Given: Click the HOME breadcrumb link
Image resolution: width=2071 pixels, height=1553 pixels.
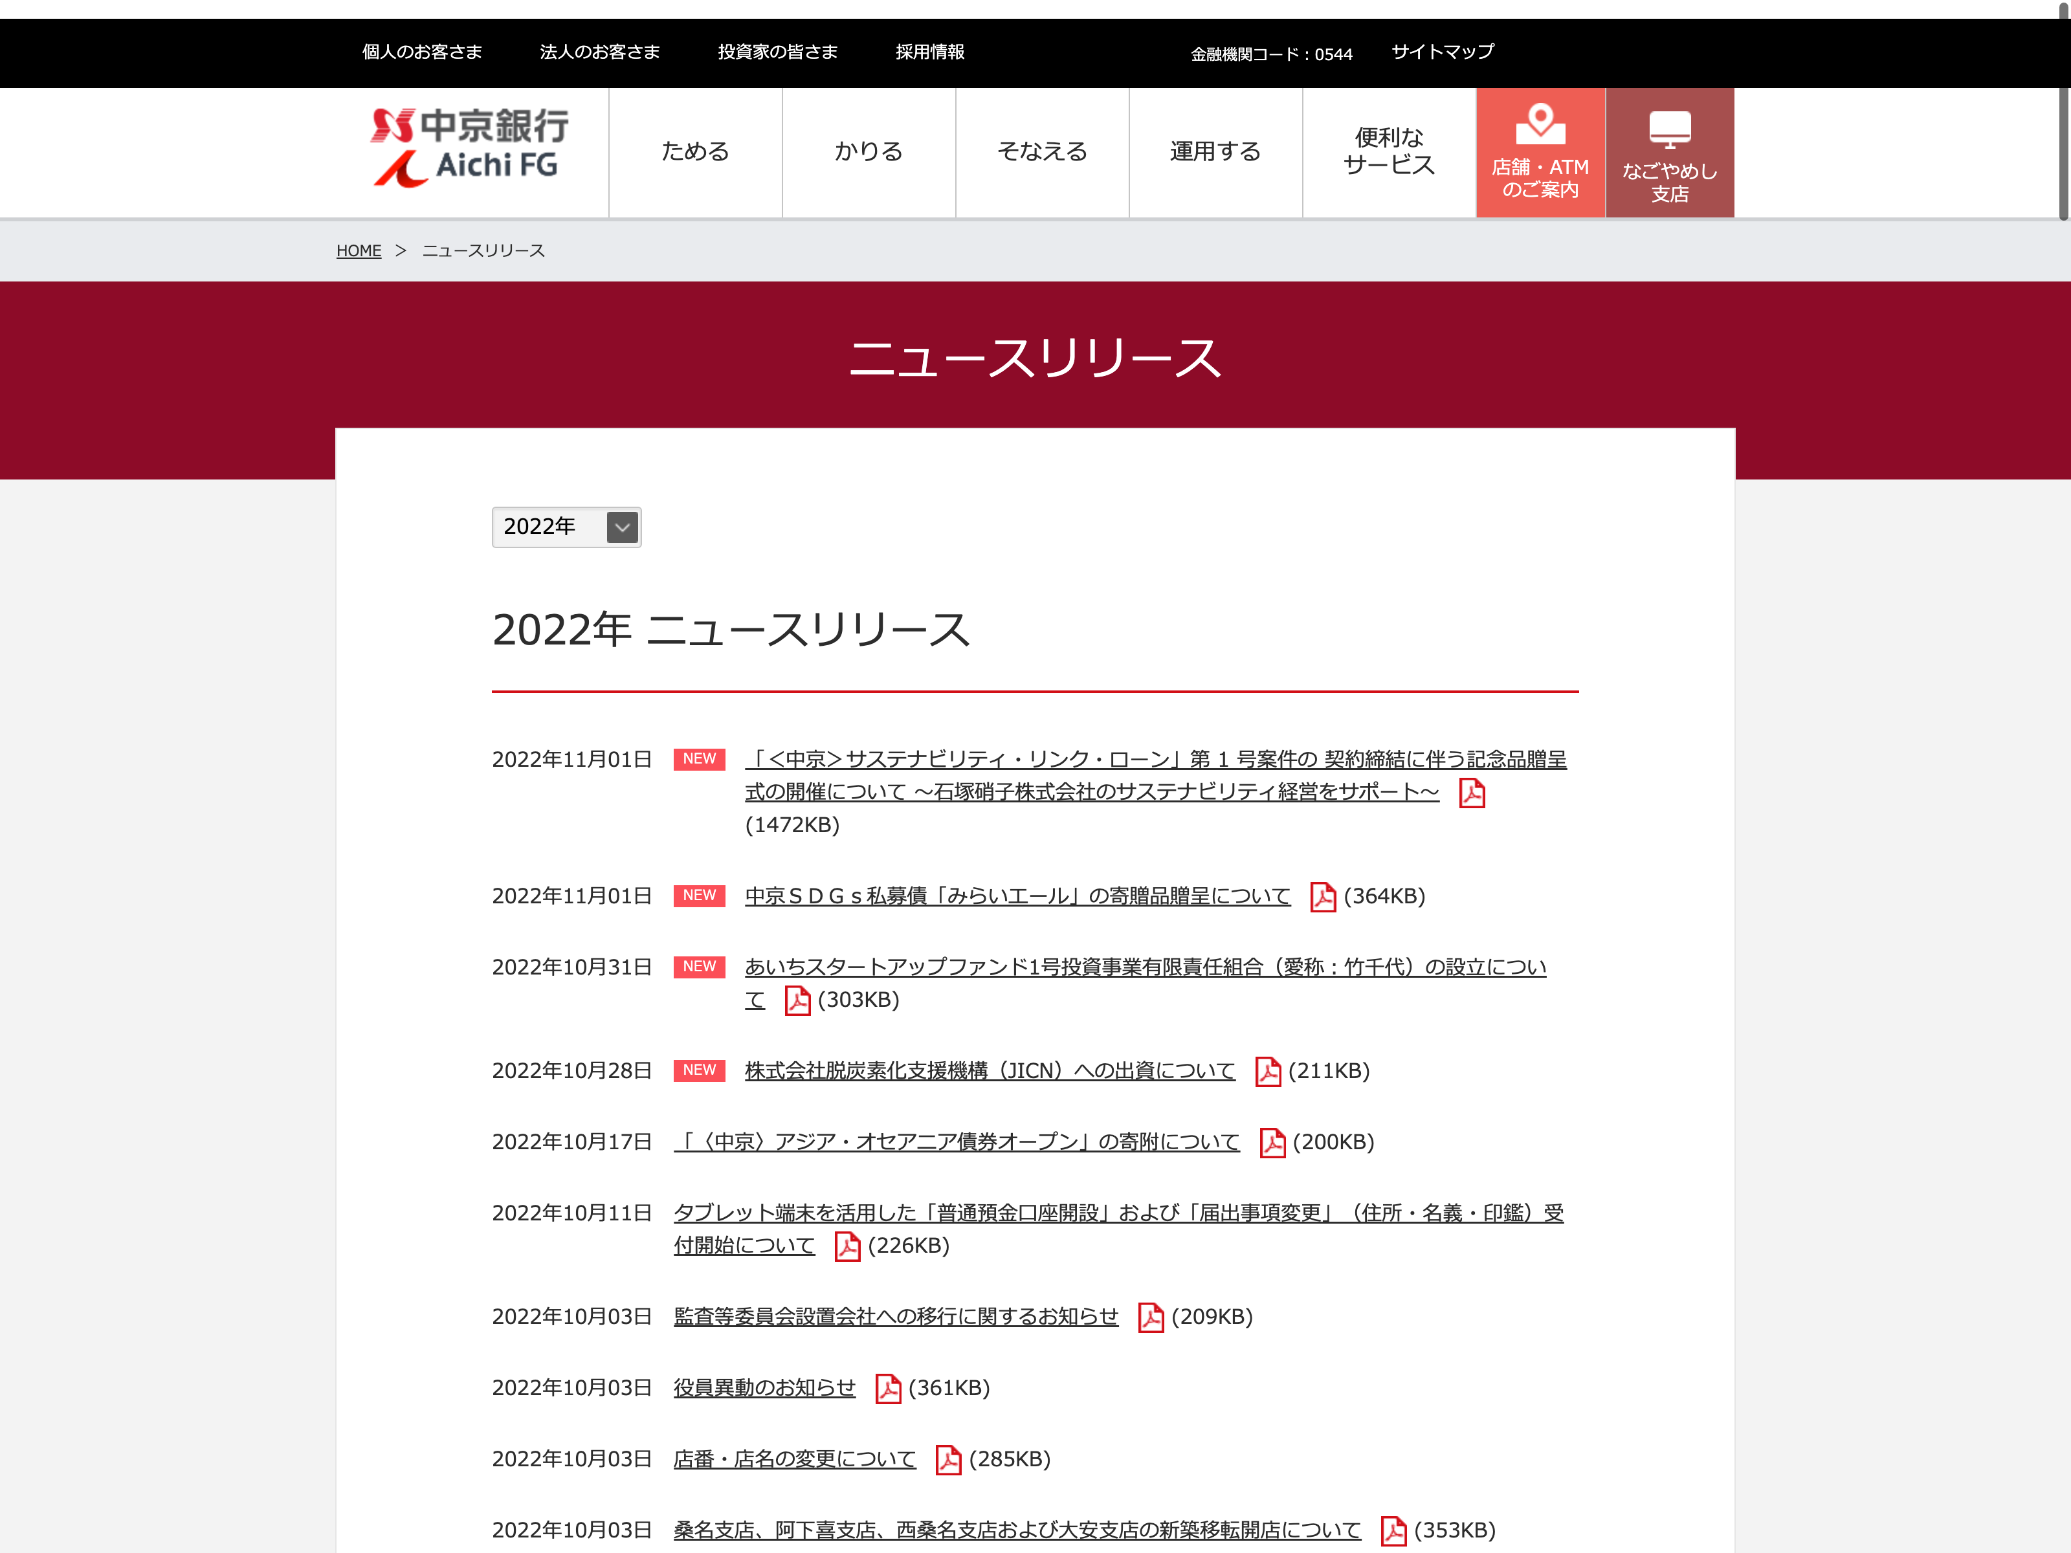Looking at the screenshot, I should 359,251.
